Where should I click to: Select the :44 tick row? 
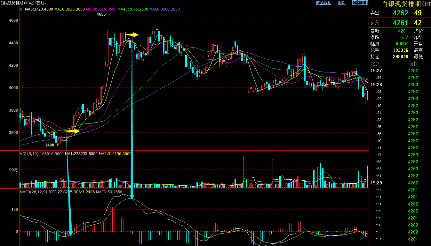coord(400,148)
